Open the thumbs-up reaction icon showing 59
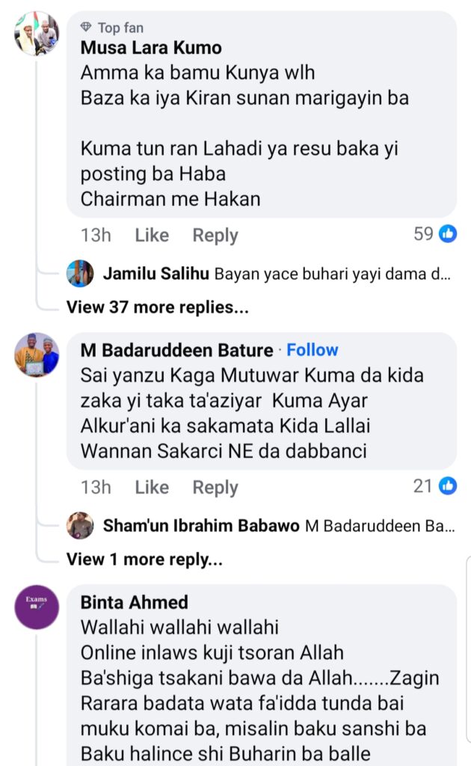 pos(448,234)
